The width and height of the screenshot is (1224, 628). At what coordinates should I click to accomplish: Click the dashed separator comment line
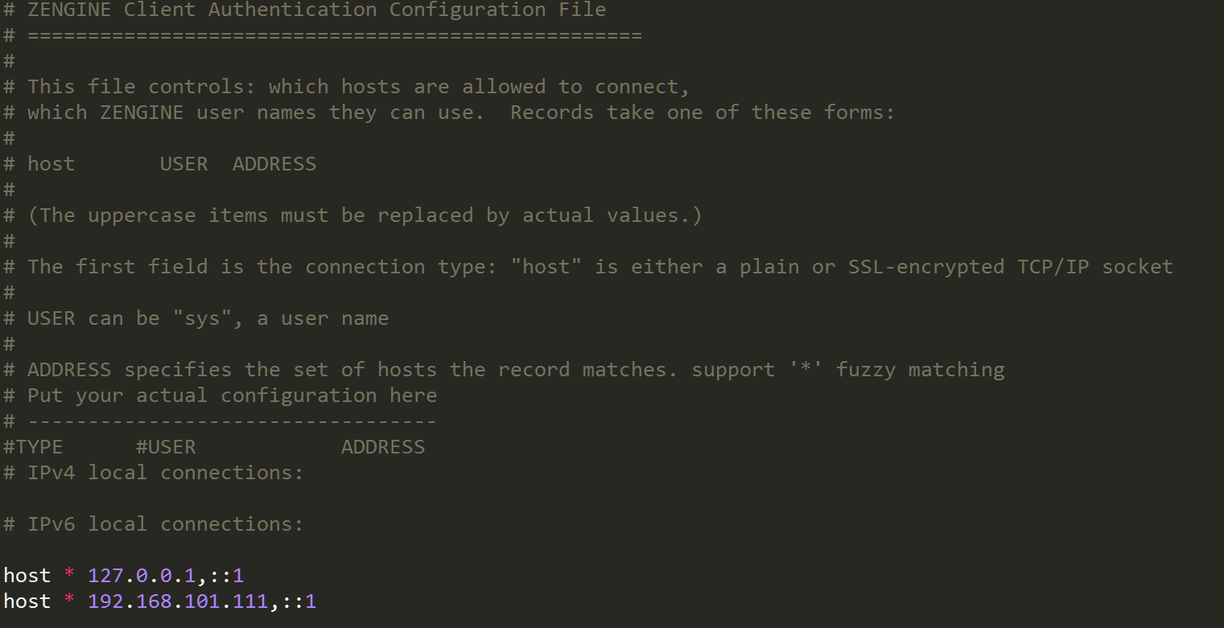pos(232,421)
